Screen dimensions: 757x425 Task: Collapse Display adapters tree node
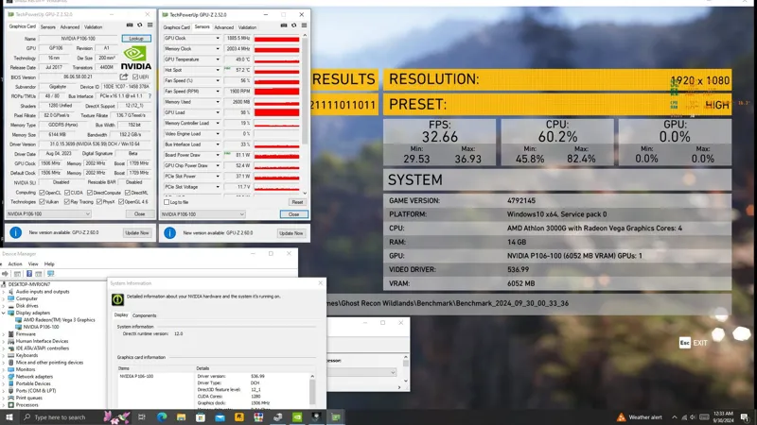pos(4,313)
